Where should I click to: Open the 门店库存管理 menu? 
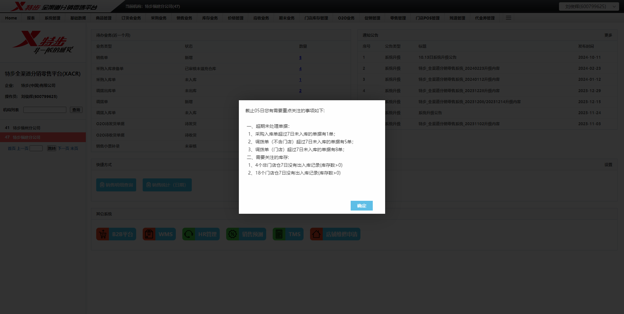(316, 18)
